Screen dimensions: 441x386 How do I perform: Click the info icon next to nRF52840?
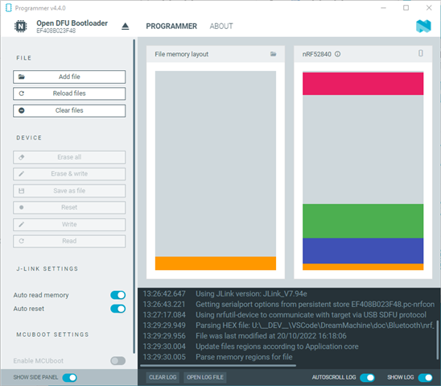point(337,54)
